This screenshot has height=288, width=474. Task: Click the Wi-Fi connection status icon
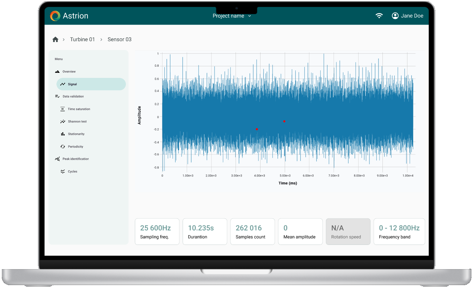point(379,16)
